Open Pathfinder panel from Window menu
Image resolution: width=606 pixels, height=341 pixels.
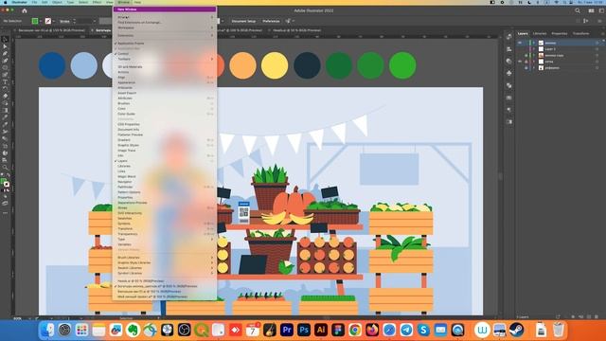pyautogui.click(x=165, y=188)
